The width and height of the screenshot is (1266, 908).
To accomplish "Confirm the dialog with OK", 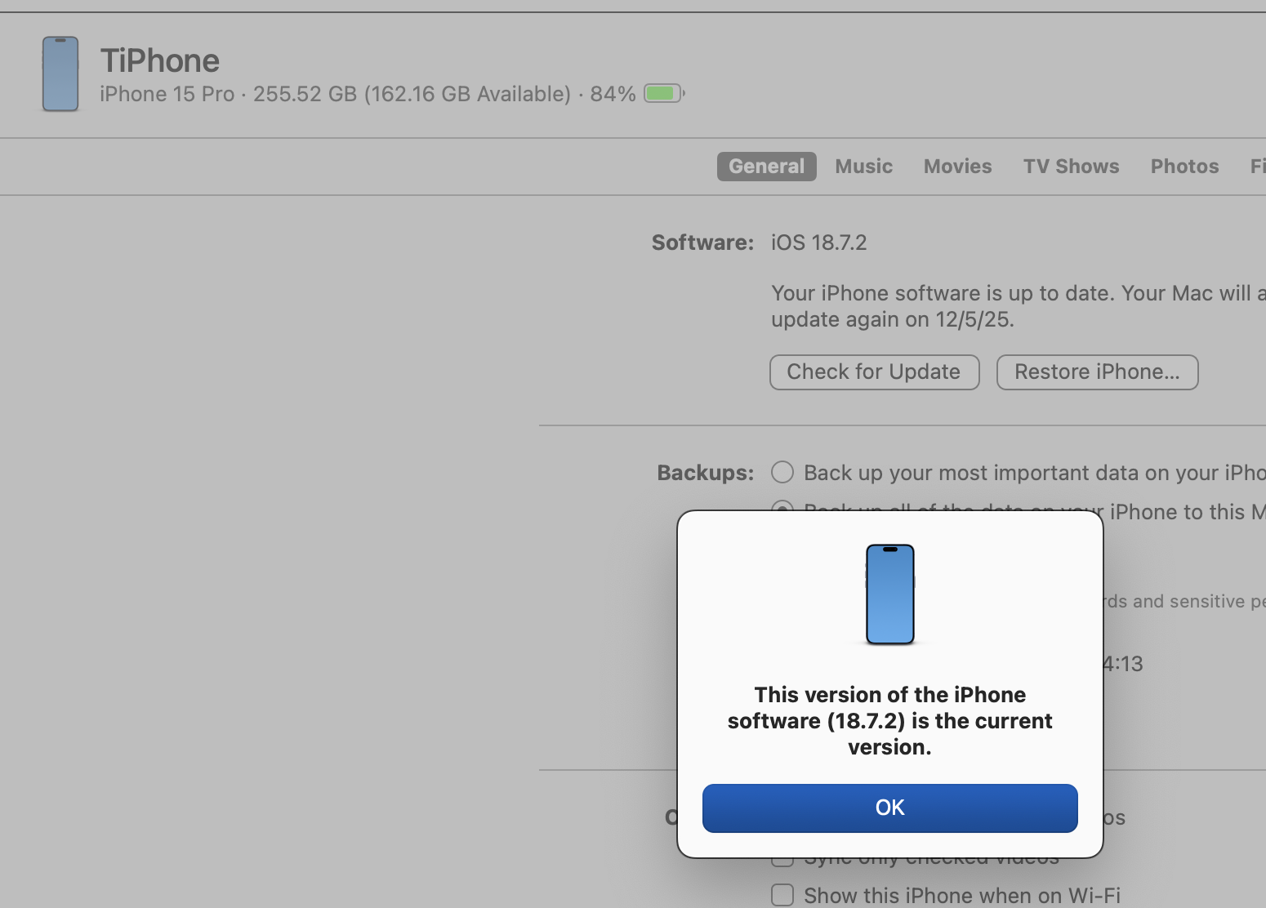I will 890,808.
